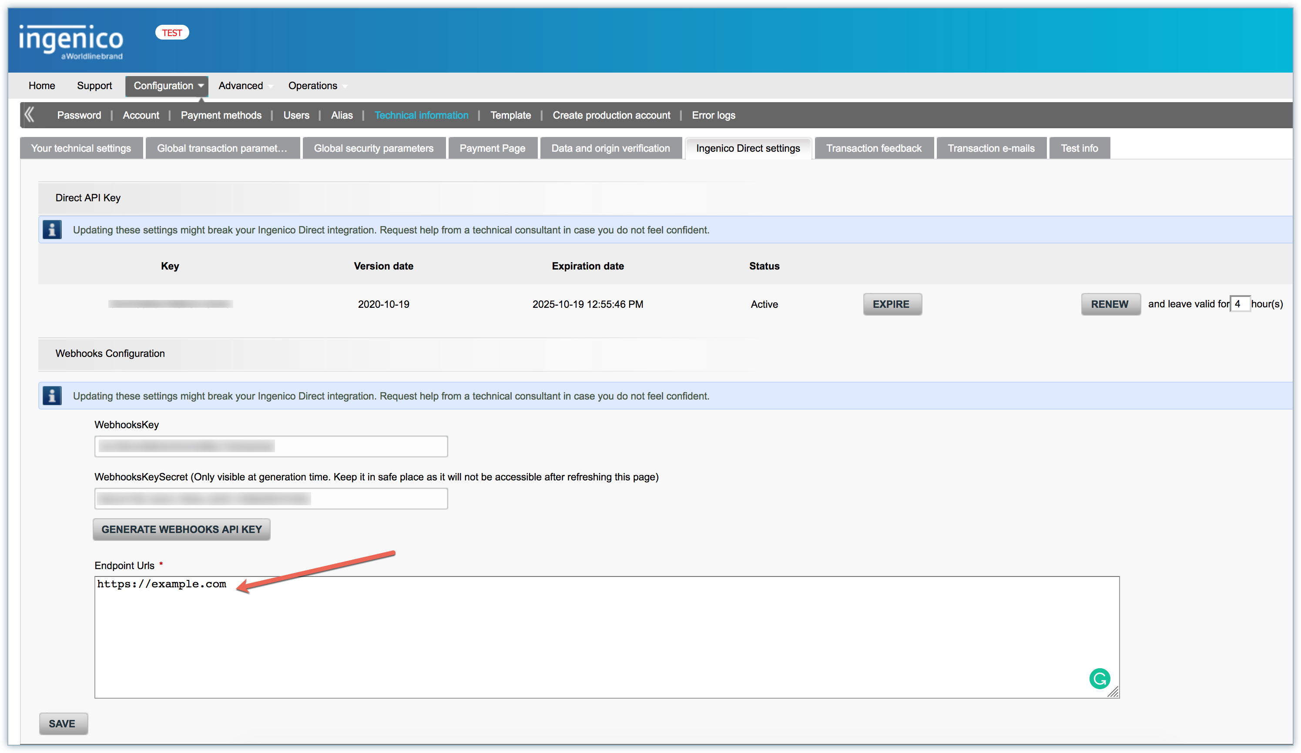Click the SAVE button
The height and width of the screenshot is (753, 1301).
[x=63, y=723]
